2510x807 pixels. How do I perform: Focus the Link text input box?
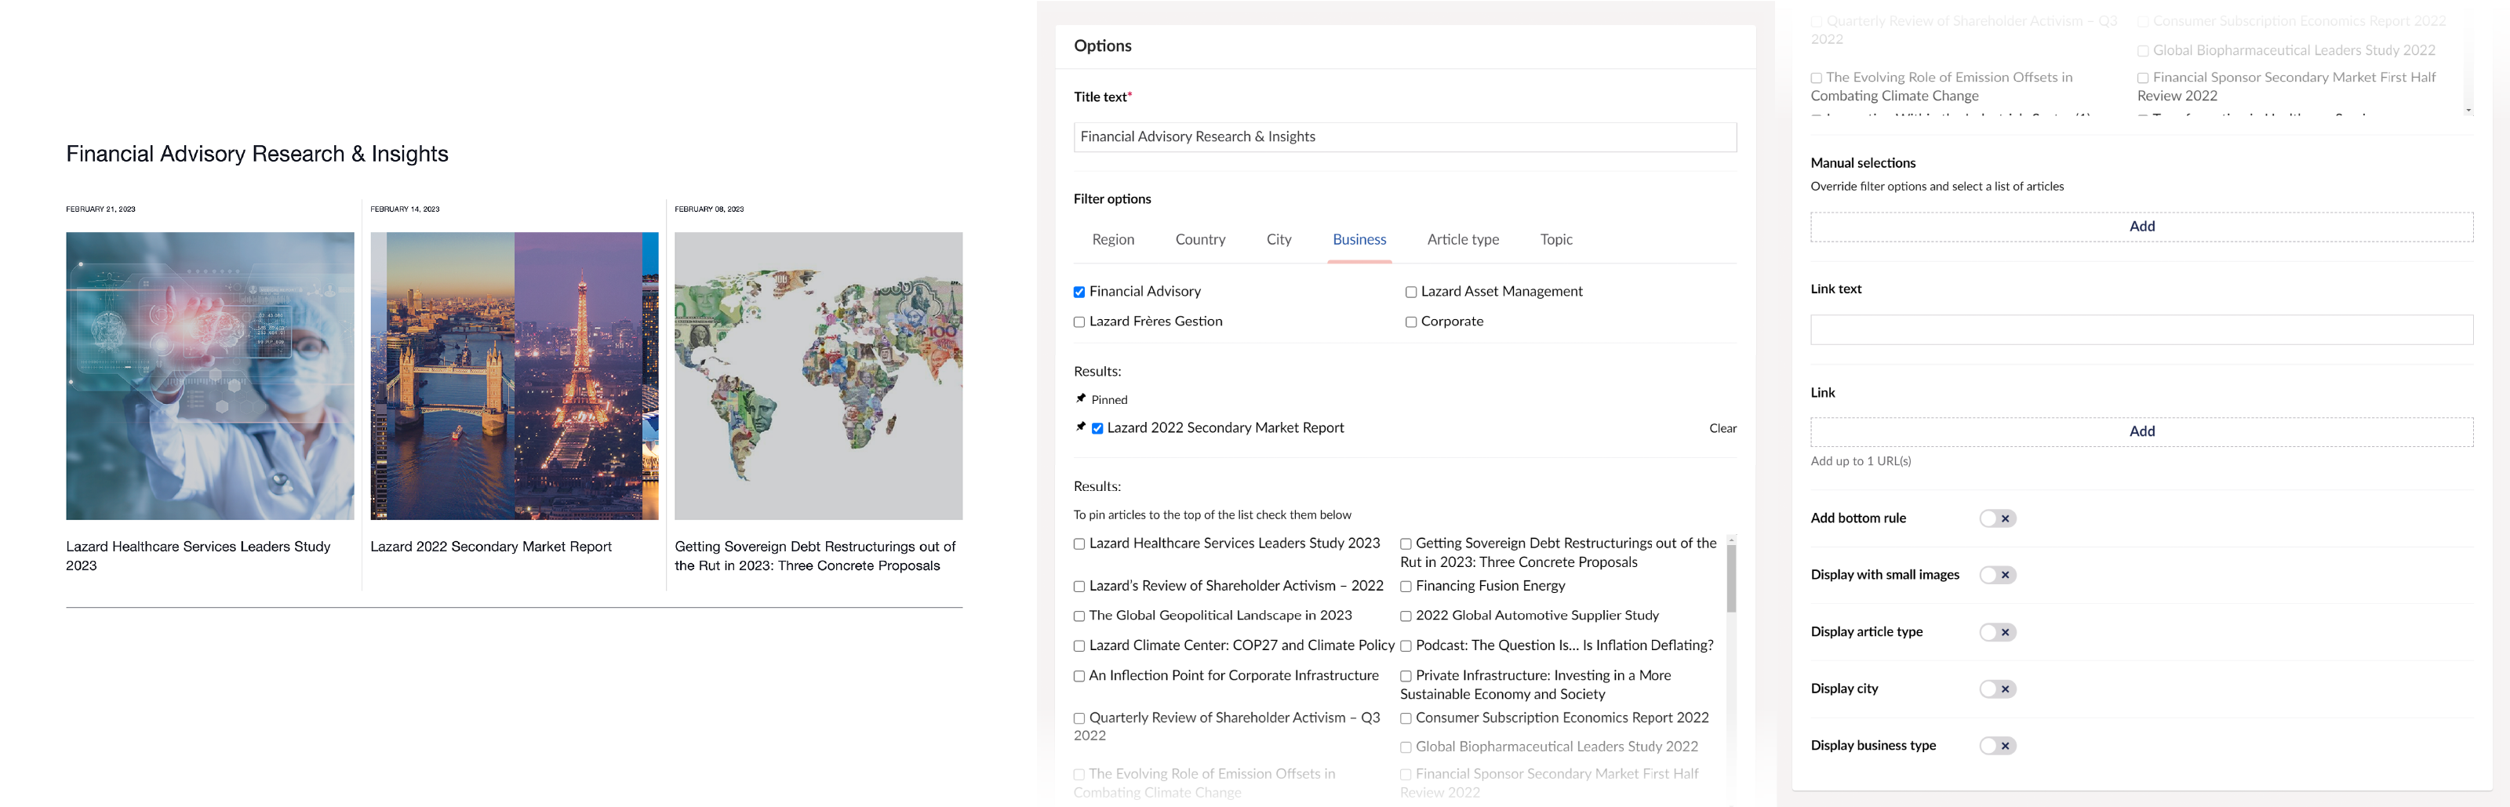(2141, 329)
